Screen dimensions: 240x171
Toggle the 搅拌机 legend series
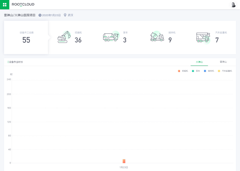(x=209, y=71)
